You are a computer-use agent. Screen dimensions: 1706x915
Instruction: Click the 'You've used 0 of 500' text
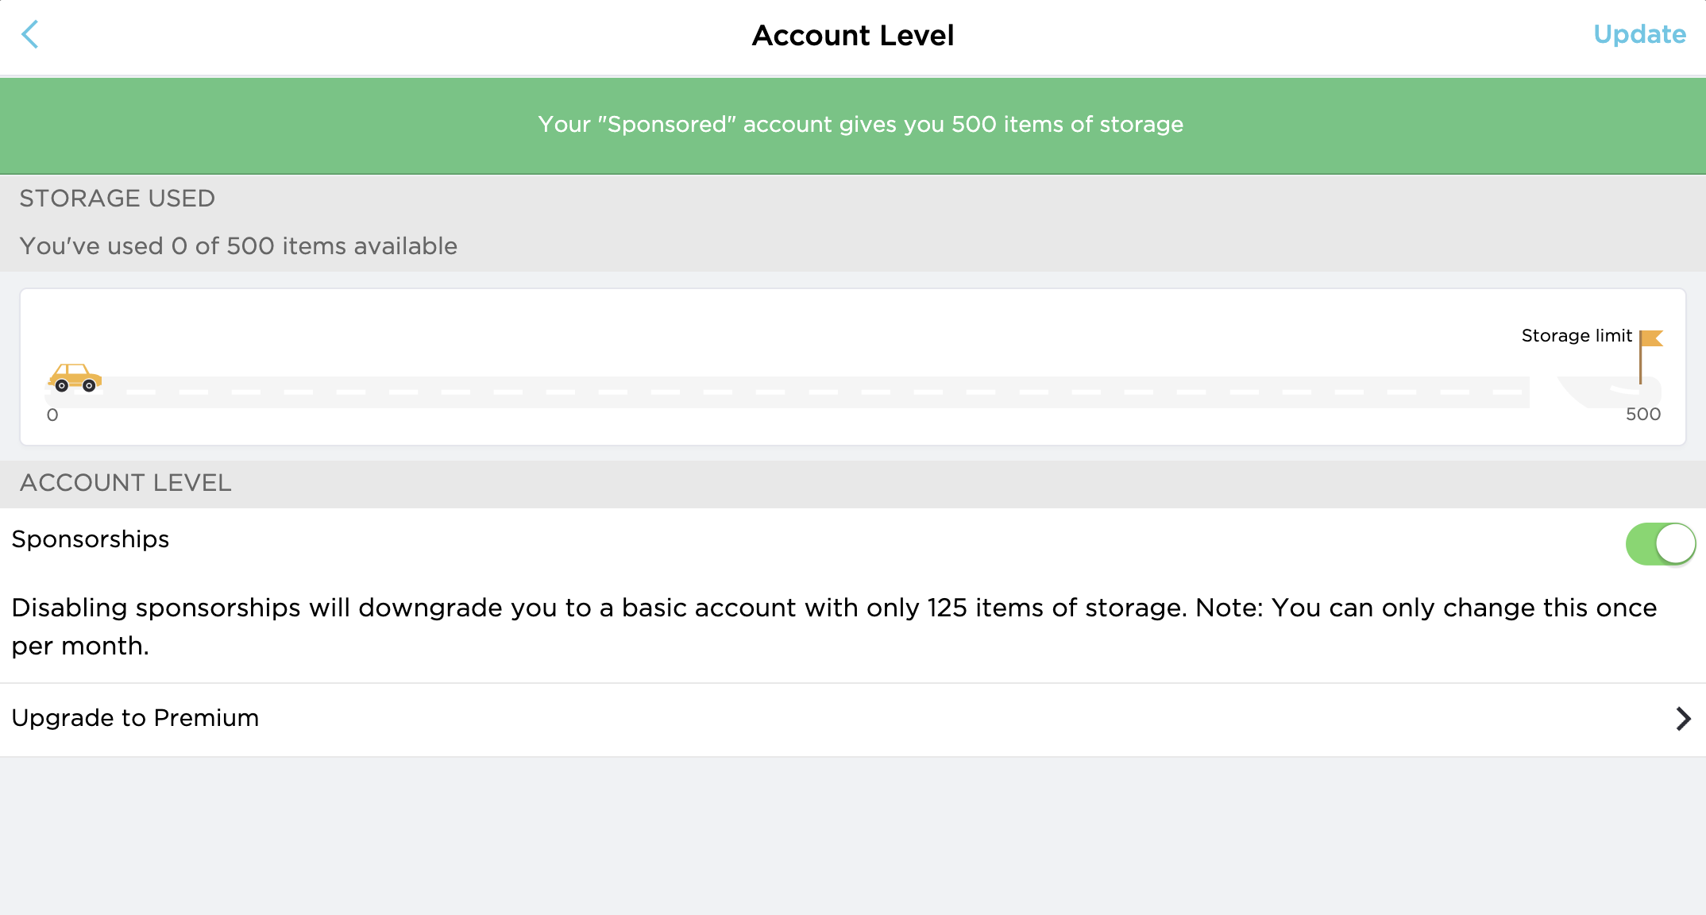pyautogui.click(x=238, y=246)
